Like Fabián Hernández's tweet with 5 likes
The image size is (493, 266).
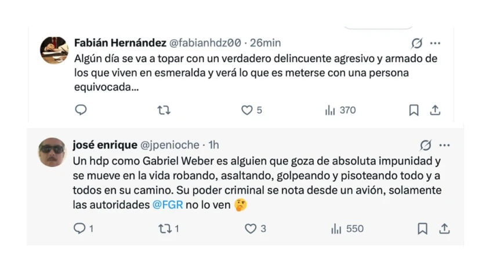pyautogui.click(x=248, y=110)
